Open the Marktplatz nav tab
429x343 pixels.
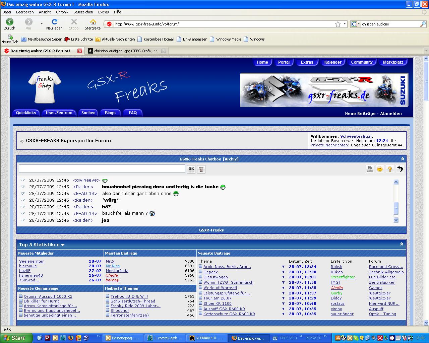tap(393, 62)
